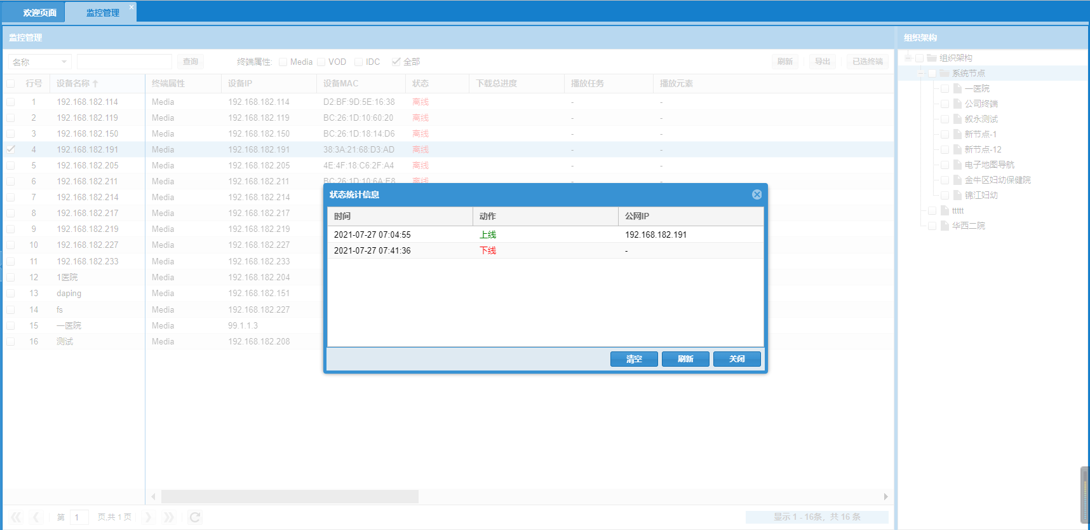Collapse the 系统节点 tree node
The image size is (1090, 530).
(921, 73)
